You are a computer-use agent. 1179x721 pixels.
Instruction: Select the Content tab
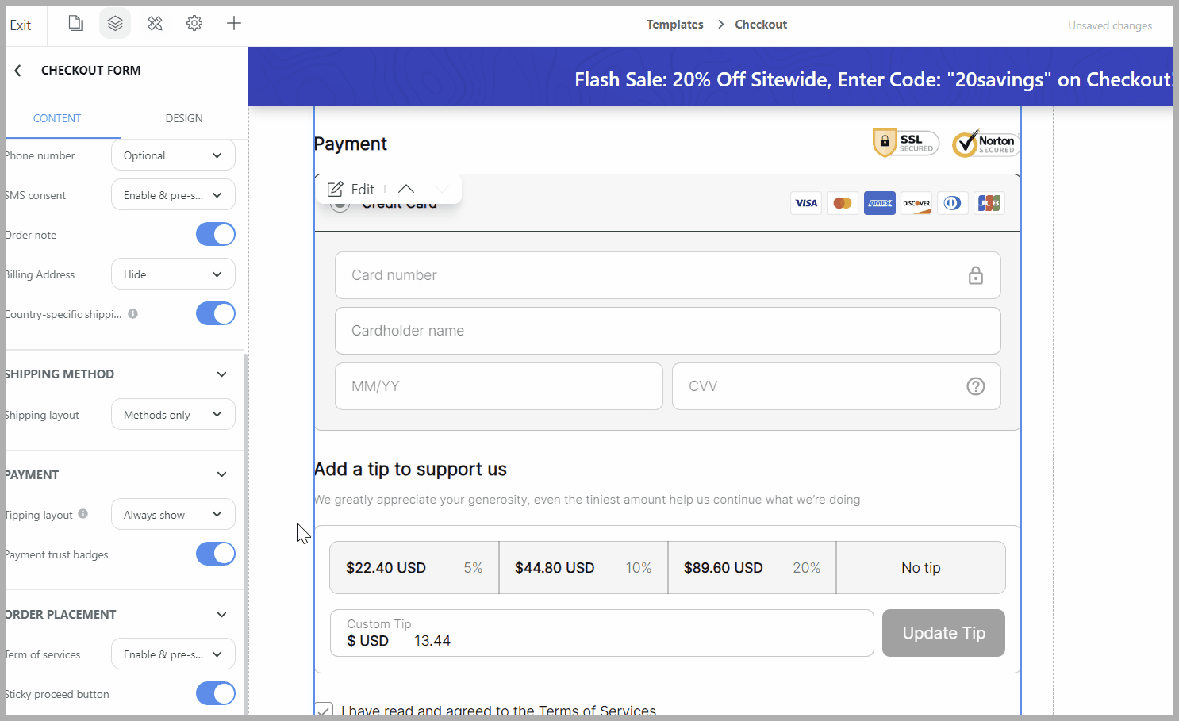coord(57,118)
